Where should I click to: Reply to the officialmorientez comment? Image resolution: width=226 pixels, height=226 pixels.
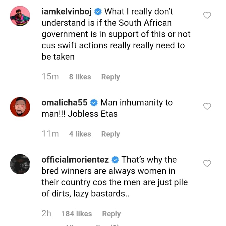coord(111,214)
